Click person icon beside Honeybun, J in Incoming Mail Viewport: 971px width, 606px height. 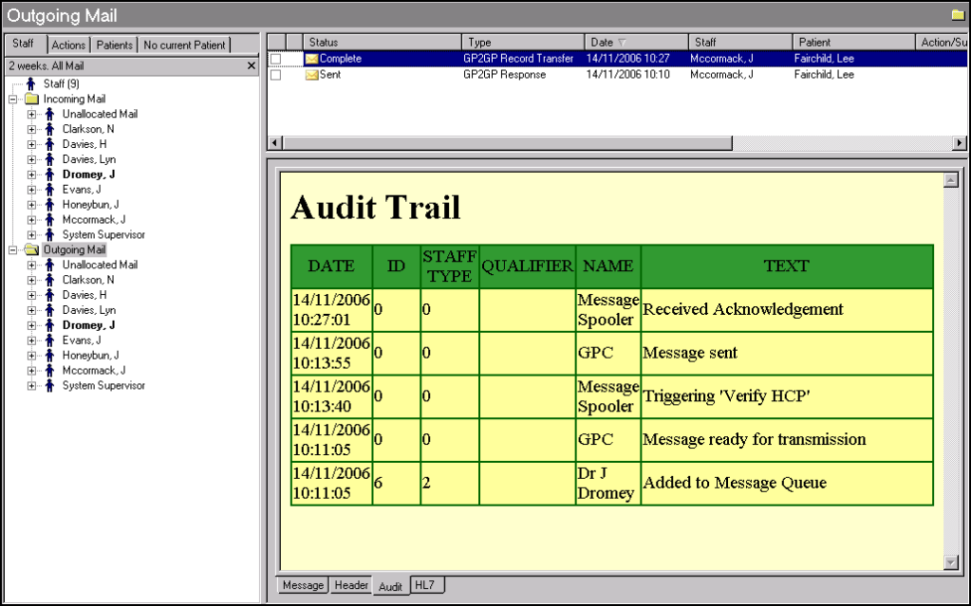pyautogui.click(x=50, y=205)
